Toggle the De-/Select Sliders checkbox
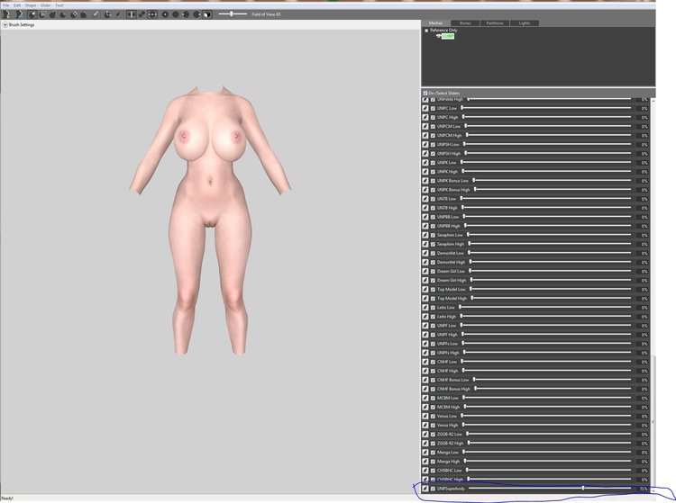The width and height of the screenshot is (676, 503). [425, 93]
